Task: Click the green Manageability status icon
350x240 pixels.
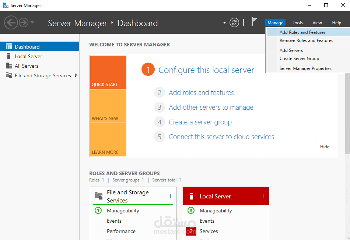Action: [98, 211]
